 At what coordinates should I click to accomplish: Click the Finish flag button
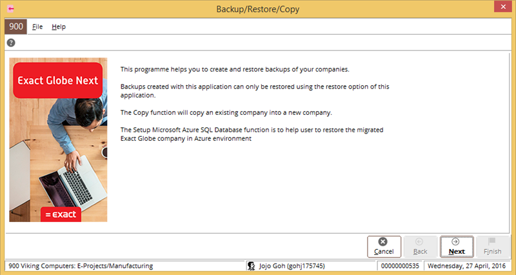[x=493, y=246]
